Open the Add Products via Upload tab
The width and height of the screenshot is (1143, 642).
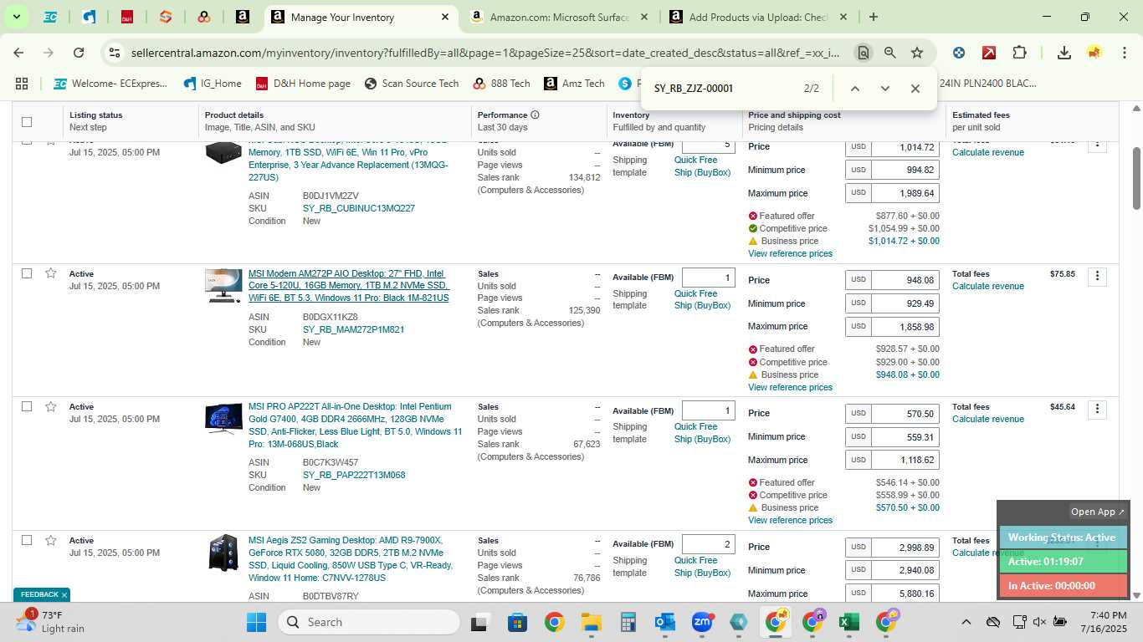[759, 17]
